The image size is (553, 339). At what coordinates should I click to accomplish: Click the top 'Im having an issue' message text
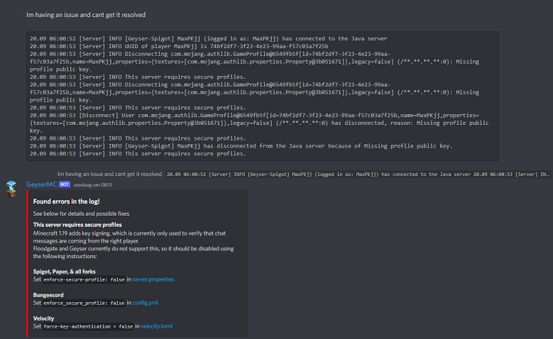pos(87,14)
